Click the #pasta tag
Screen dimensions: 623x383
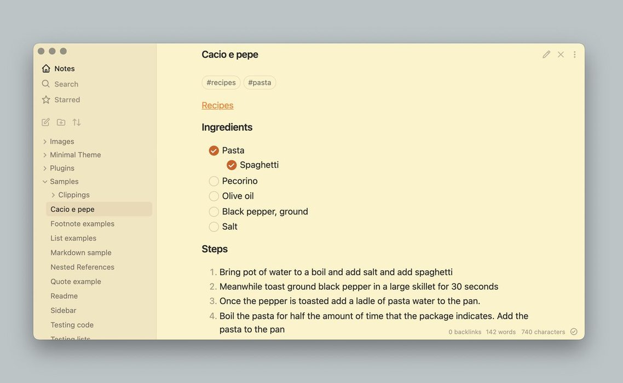(259, 83)
